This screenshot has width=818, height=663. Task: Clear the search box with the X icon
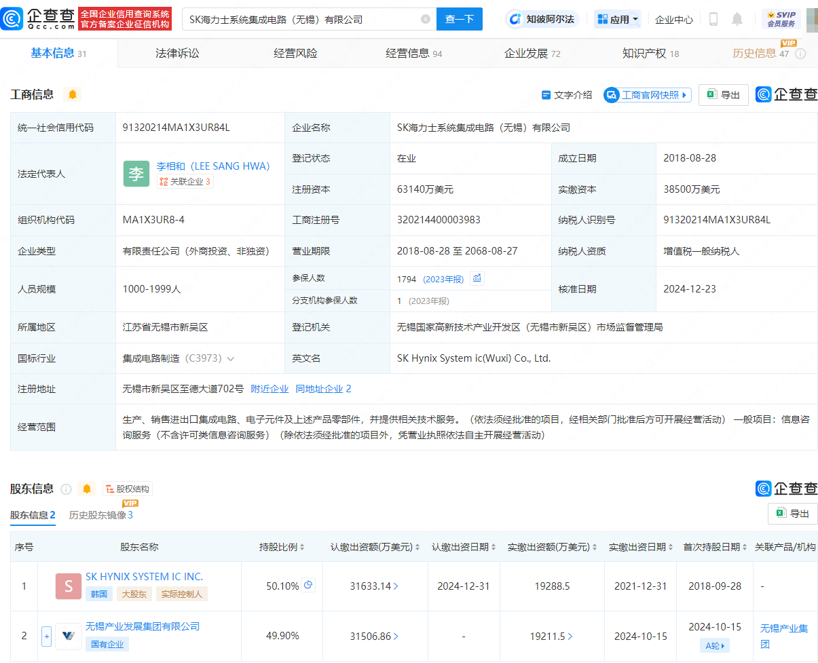(426, 19)
